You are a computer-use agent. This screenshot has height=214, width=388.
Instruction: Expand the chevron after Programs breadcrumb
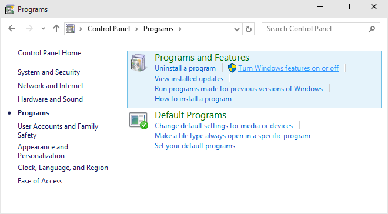tap(180, 29)
